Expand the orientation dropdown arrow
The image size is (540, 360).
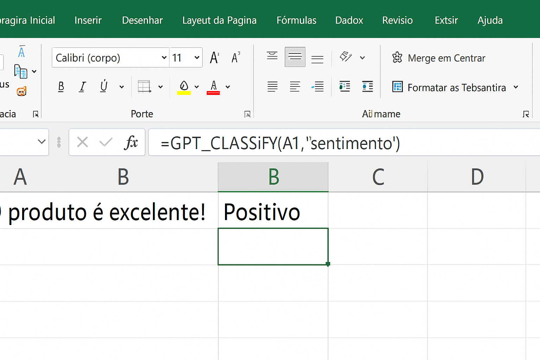point(362,58)
